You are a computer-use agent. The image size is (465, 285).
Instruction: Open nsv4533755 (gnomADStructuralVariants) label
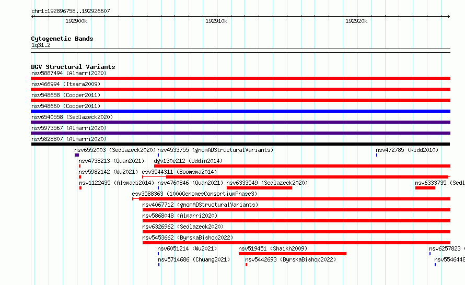click(x=215, y=150)
